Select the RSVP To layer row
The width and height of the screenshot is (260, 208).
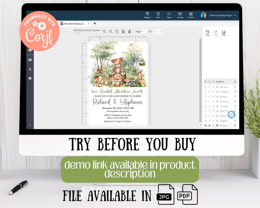pos(220,111)
